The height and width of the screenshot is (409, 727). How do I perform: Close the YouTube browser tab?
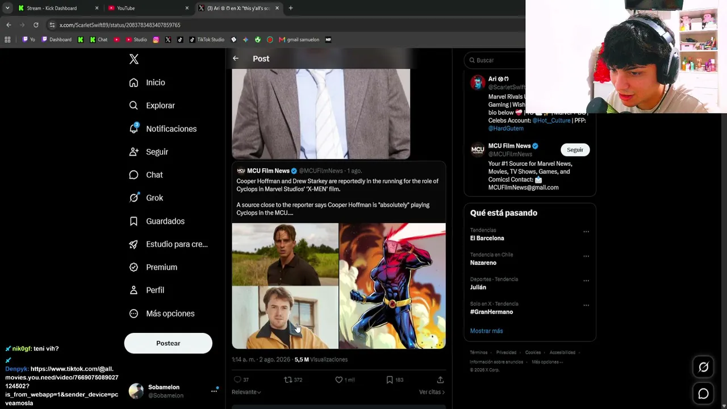click(187, 8)
